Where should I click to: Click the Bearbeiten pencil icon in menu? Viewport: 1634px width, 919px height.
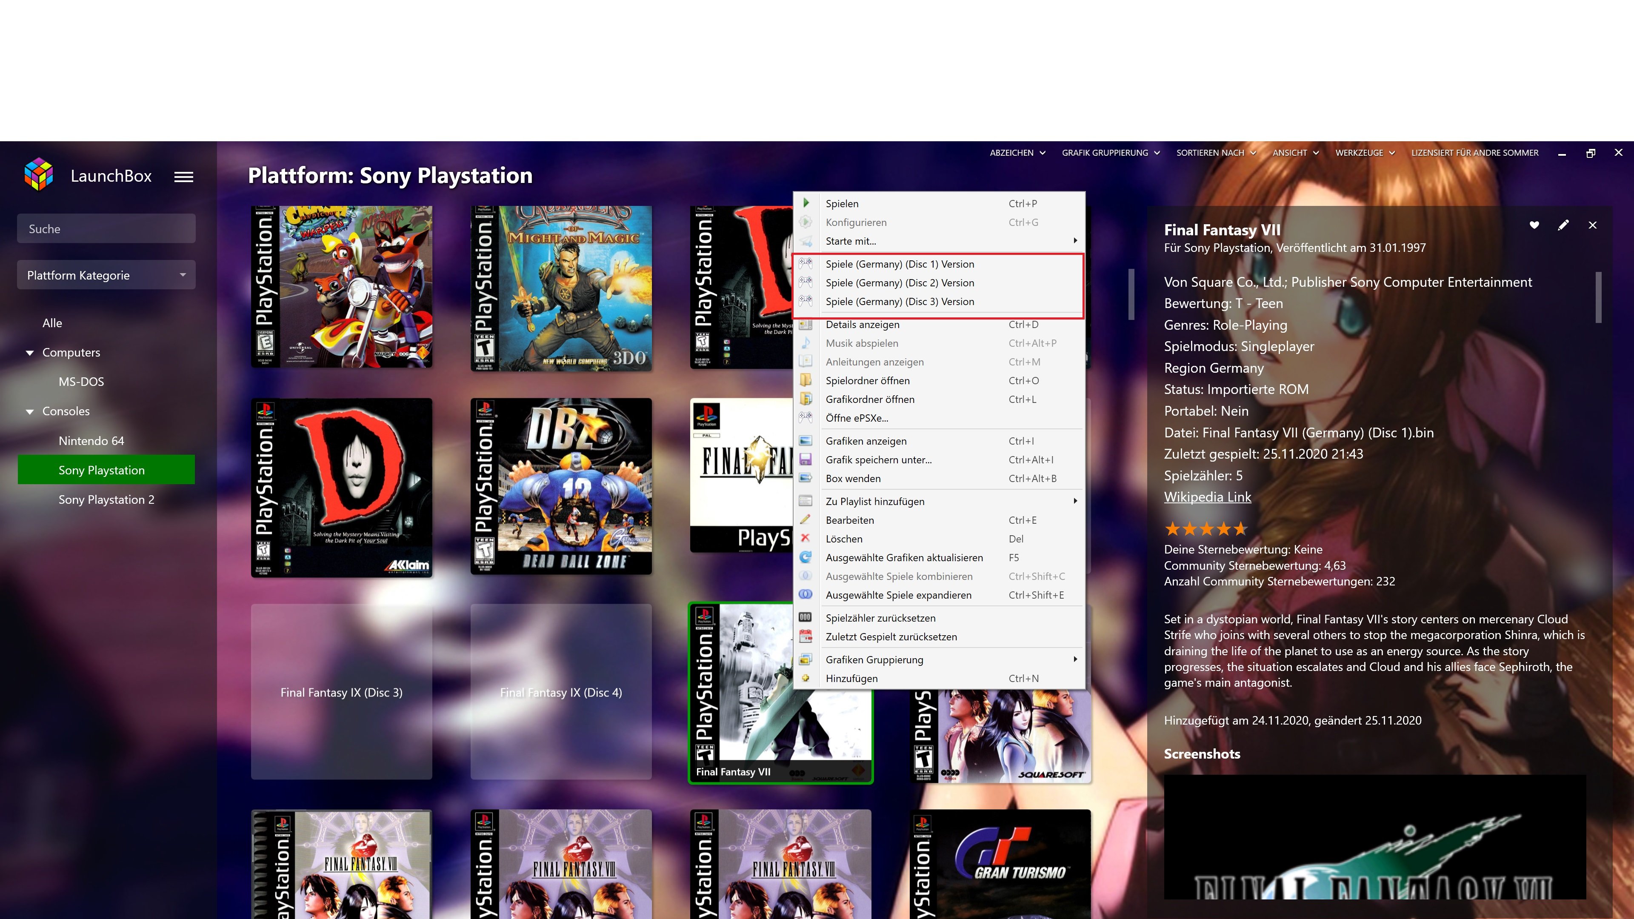click(x=806, y=519)
